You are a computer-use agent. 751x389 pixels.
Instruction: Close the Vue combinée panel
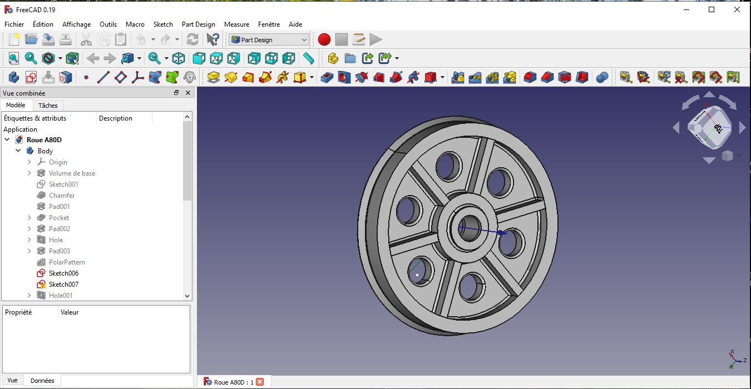188,93
